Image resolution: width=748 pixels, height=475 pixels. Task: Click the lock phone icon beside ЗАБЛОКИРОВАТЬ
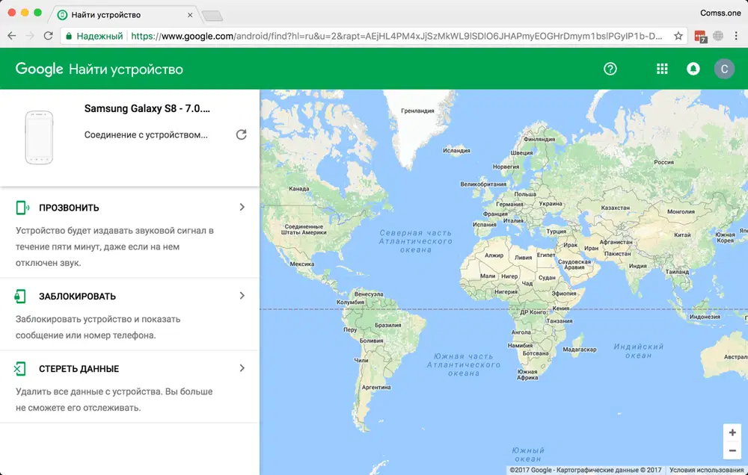(20, 297)
